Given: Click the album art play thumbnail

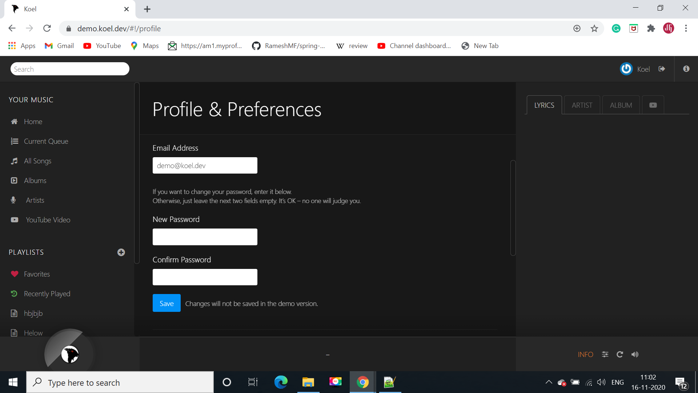Looking at the screenshot, I should [70, 354].
